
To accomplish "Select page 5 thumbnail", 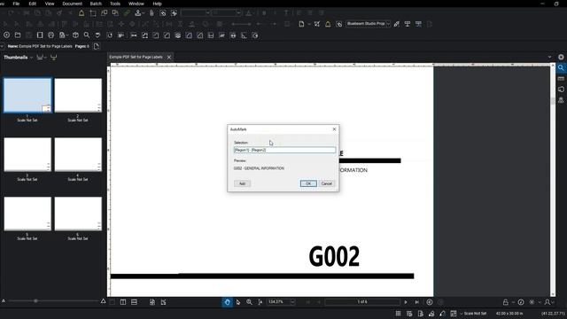I will pos(27,214).
